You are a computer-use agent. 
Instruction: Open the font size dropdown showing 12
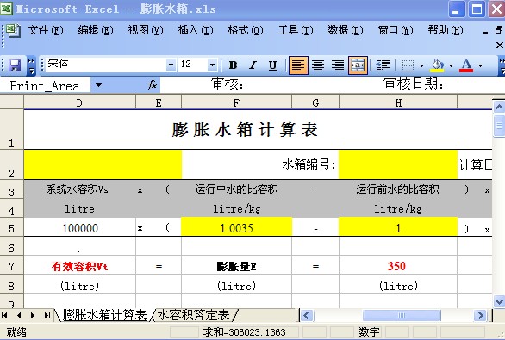[212, 65]
